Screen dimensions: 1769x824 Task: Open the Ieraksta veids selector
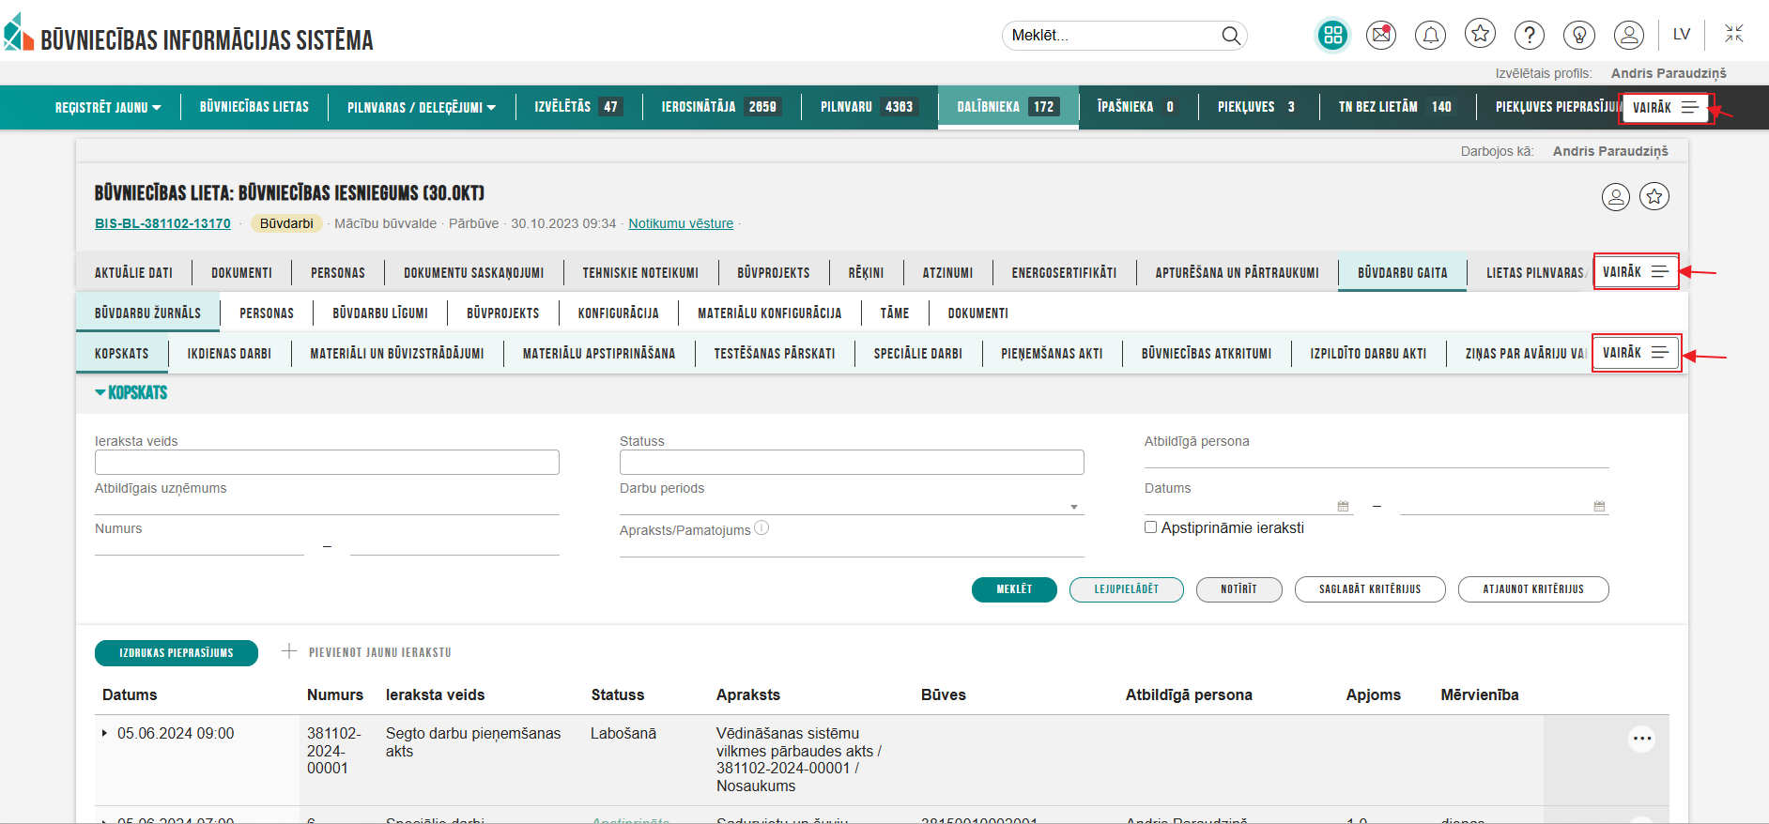click(327, 462)
